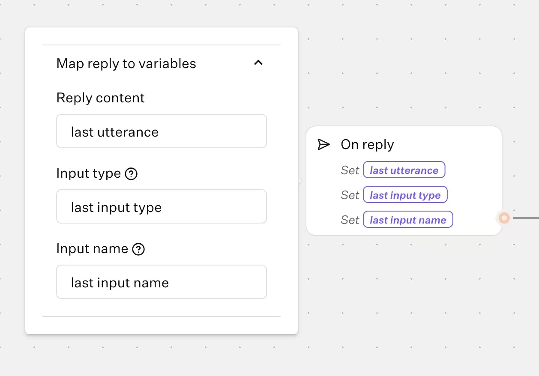539x376 pixels.
Task: Open the Input type variable selector
Action: 162,206
